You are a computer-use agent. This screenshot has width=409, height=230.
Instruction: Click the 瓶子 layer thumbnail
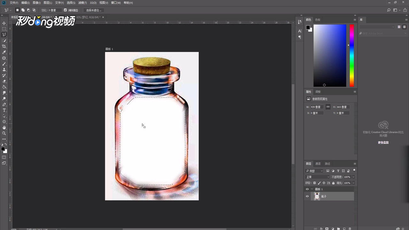pyautogui.click(x=317, y=196)
